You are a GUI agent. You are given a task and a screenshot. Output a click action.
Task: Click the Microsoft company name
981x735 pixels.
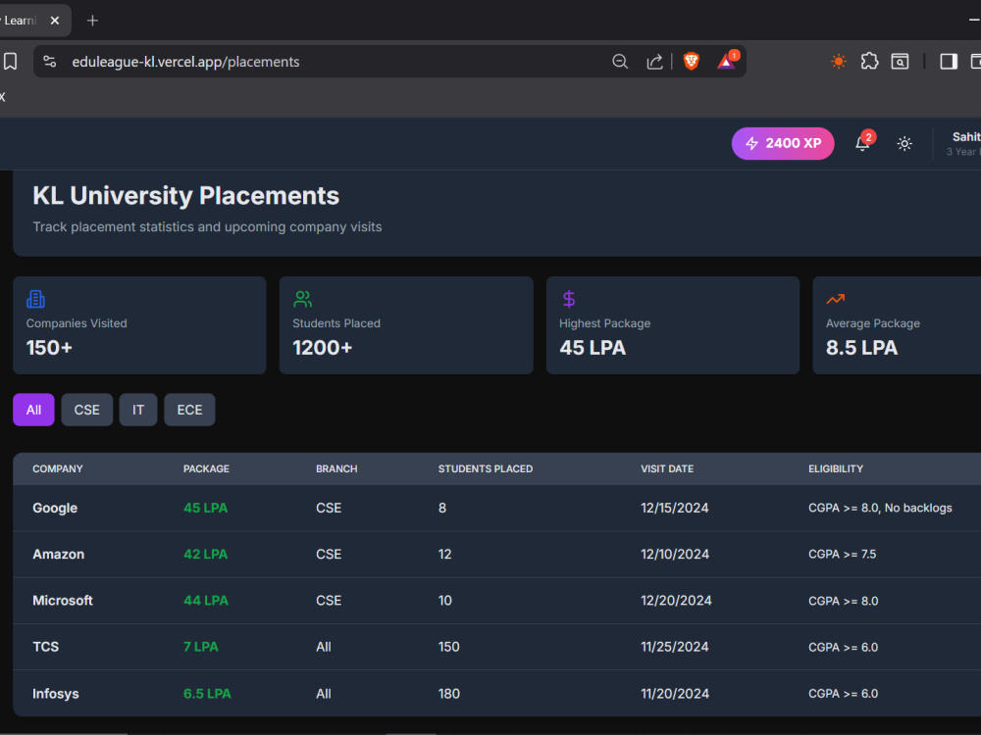pos(63,601)
